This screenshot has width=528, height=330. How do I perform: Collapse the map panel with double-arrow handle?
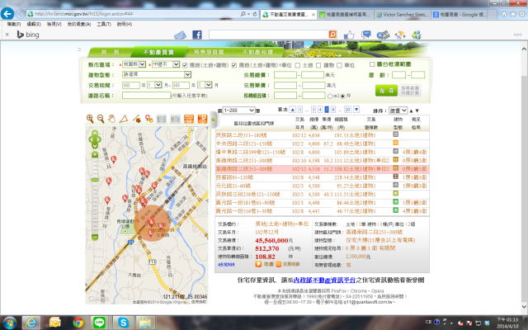click(213, 119)
